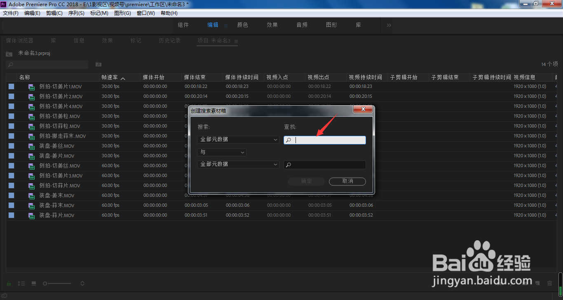The height and width of the screenshot is (300, 563).
Task: Click the new item icon at the bottom right
Action: tap(537, 283)
